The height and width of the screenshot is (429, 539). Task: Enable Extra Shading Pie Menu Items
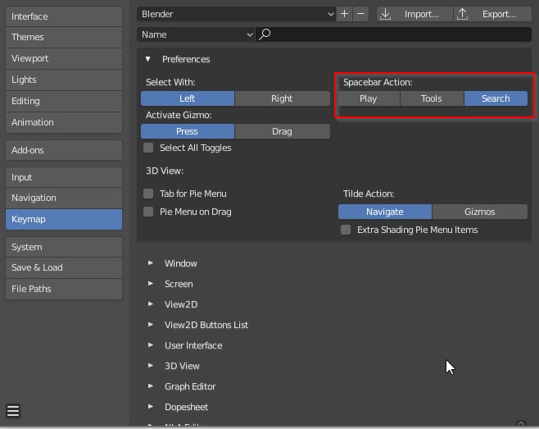pyautogui.click(x=346, y=230)
